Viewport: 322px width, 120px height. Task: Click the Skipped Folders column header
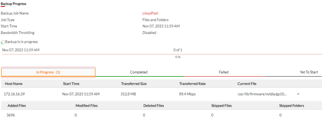click(x=291, y=106)
